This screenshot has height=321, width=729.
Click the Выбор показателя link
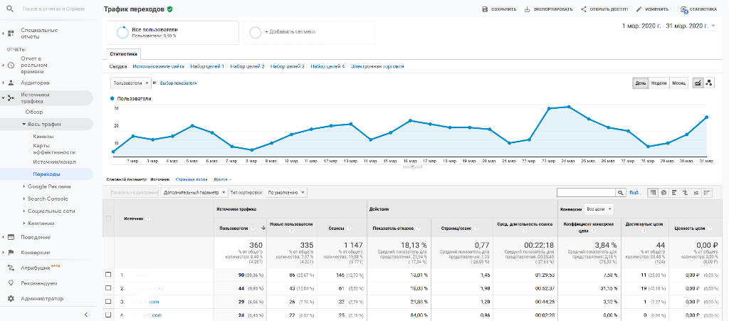tap(178, 83)
